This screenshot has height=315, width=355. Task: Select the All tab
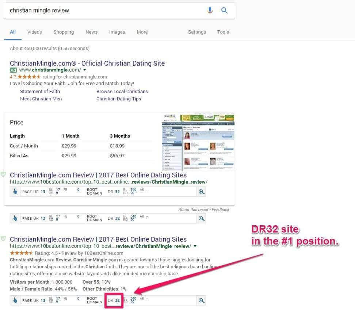click(x=13, y=32)
